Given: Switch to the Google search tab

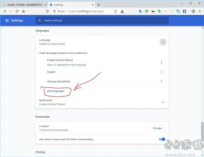Looking at the screenshot, I should tap(24, 5).
